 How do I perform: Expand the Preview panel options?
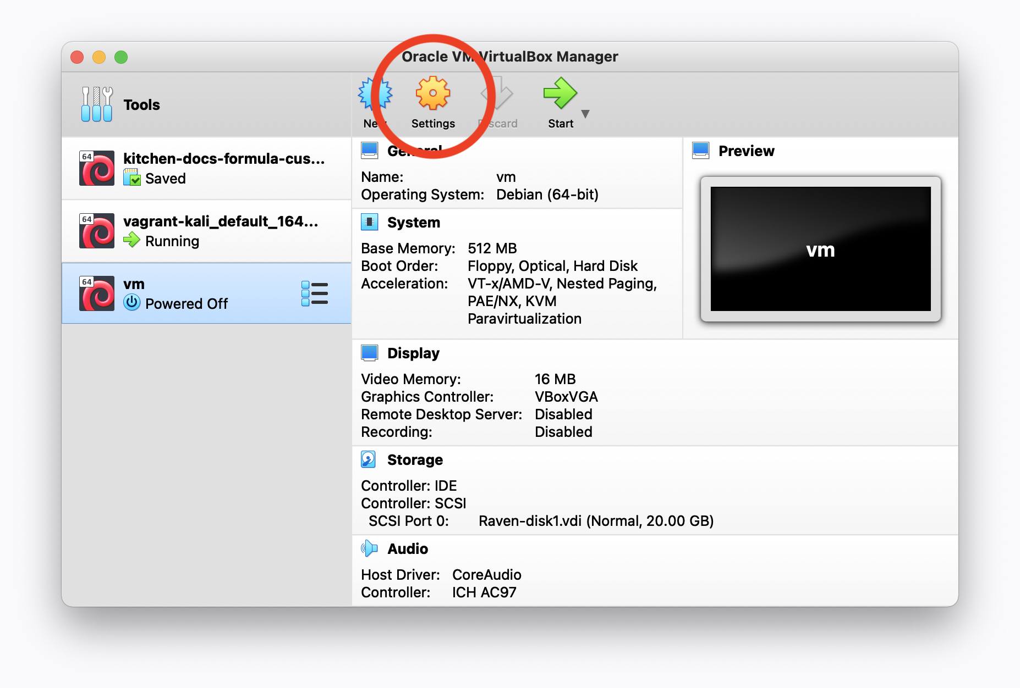point(700,150)
